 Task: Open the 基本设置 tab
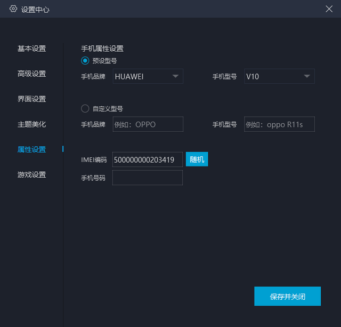coord(32,49)
